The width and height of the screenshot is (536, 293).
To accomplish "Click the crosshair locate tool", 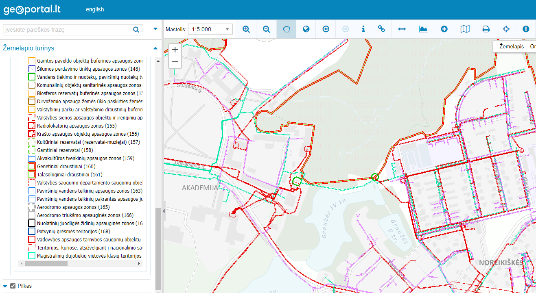I will (506, 29).
